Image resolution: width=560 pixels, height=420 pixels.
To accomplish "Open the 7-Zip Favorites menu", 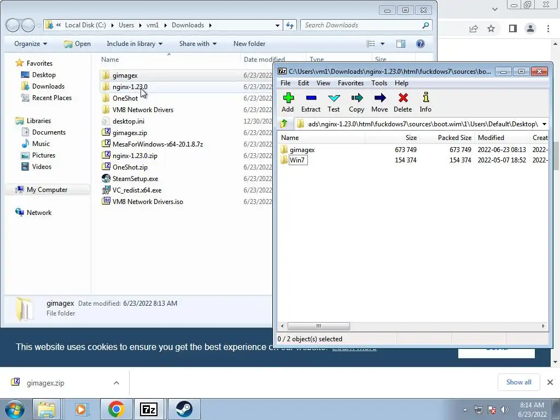I will [351, 83].
